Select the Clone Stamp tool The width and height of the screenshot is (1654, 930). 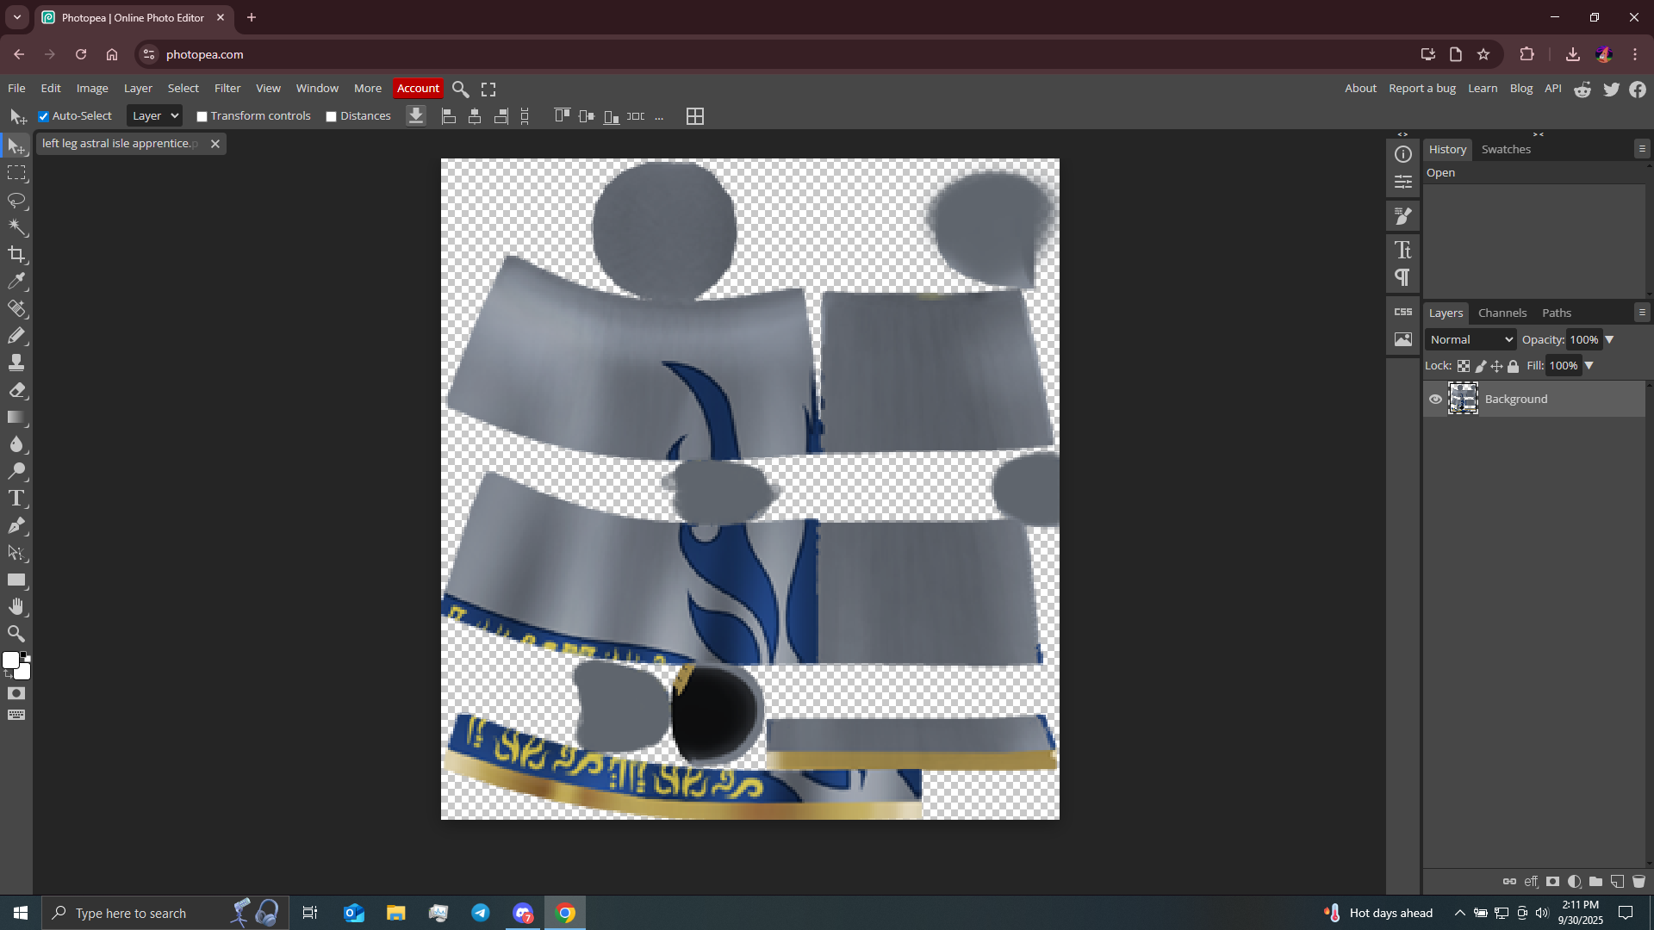coord(16,363)
